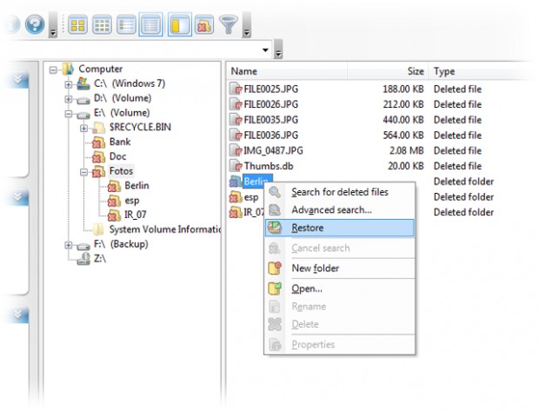The width and height of the screenshot is (539, 411).
Task: Select the details view toolbar icon
Action: click(150, 24)
